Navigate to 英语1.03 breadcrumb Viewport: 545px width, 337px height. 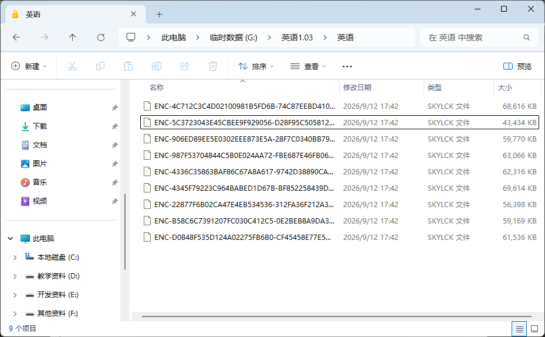pyautogui.click(x=297, y=37)
